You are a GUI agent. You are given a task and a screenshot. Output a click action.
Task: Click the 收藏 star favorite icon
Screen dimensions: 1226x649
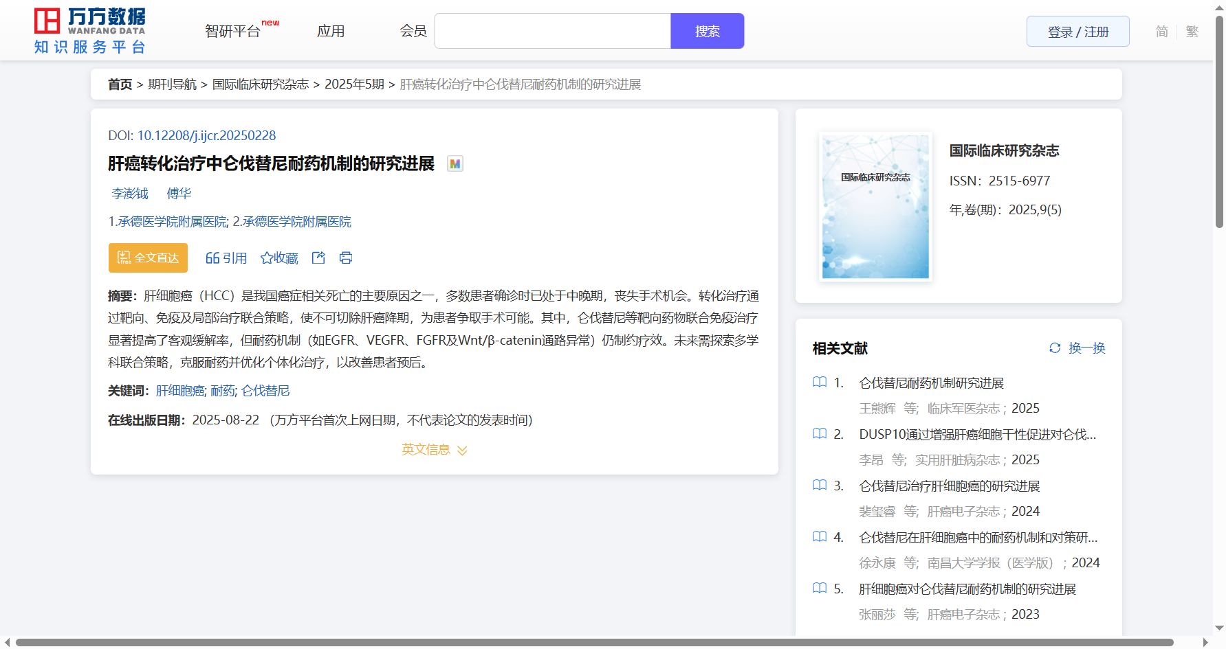point(267,258)
